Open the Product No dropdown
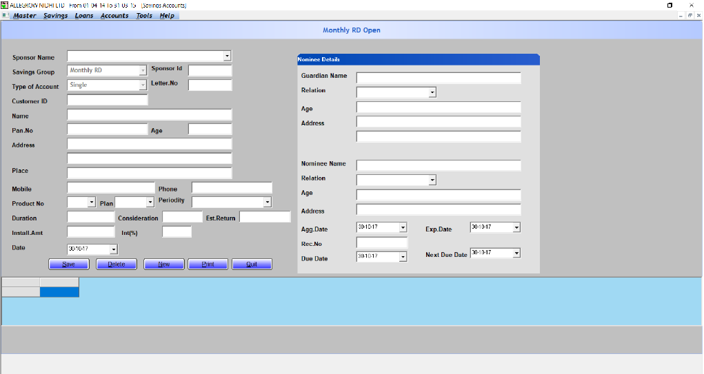This screenshot has height=374, width=704. click(92, 202)
